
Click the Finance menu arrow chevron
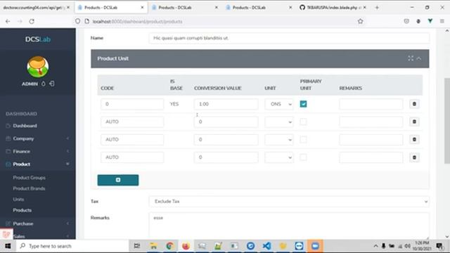coord(67,151)
